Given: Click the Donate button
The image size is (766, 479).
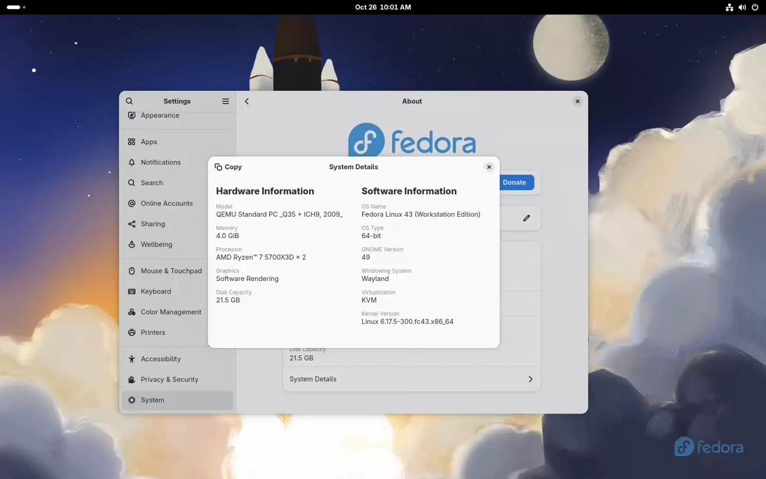Looking at the screenshot, I should [x=514, y=182].
